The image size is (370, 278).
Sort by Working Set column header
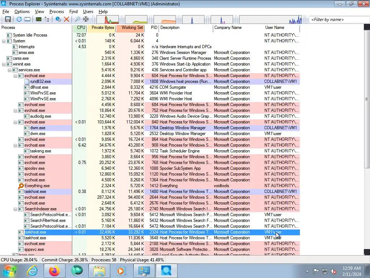(x=130, y=28)
